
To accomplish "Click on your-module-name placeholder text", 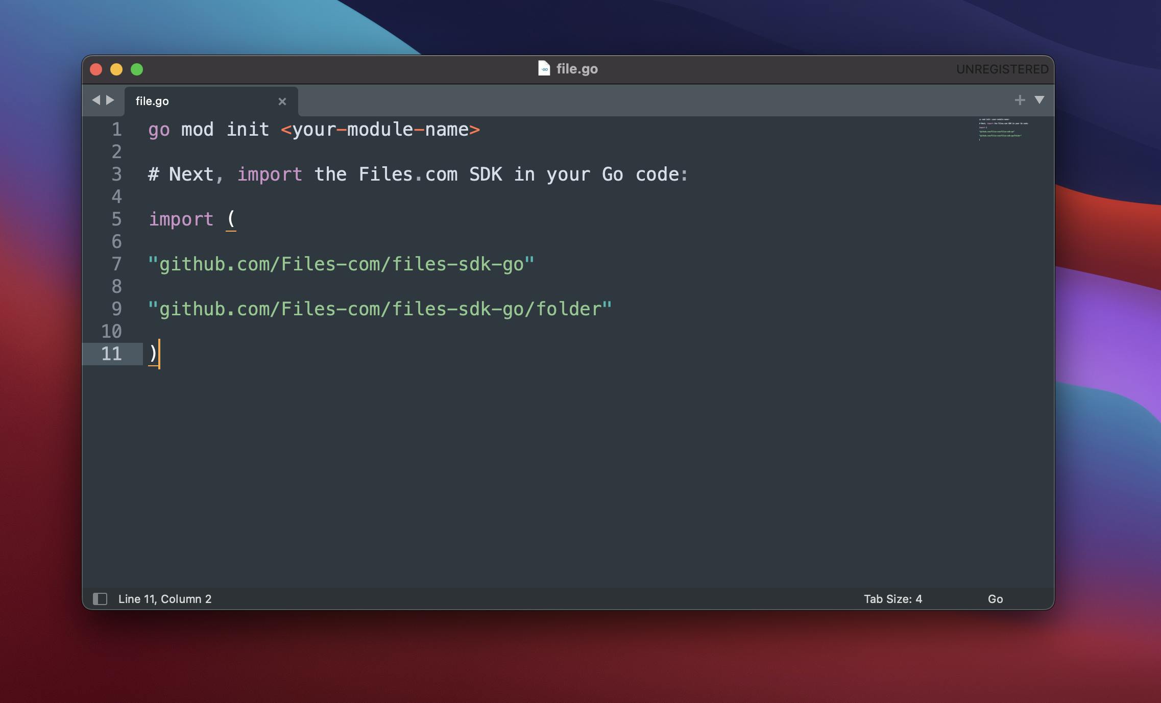I will 380,130.
